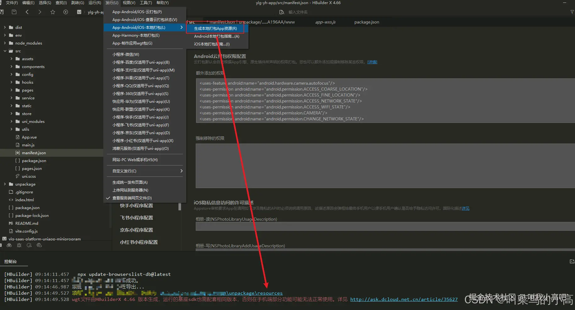
Task: Click the settings sidebar vertical scrollbar
Action: (x=180, y=207)
